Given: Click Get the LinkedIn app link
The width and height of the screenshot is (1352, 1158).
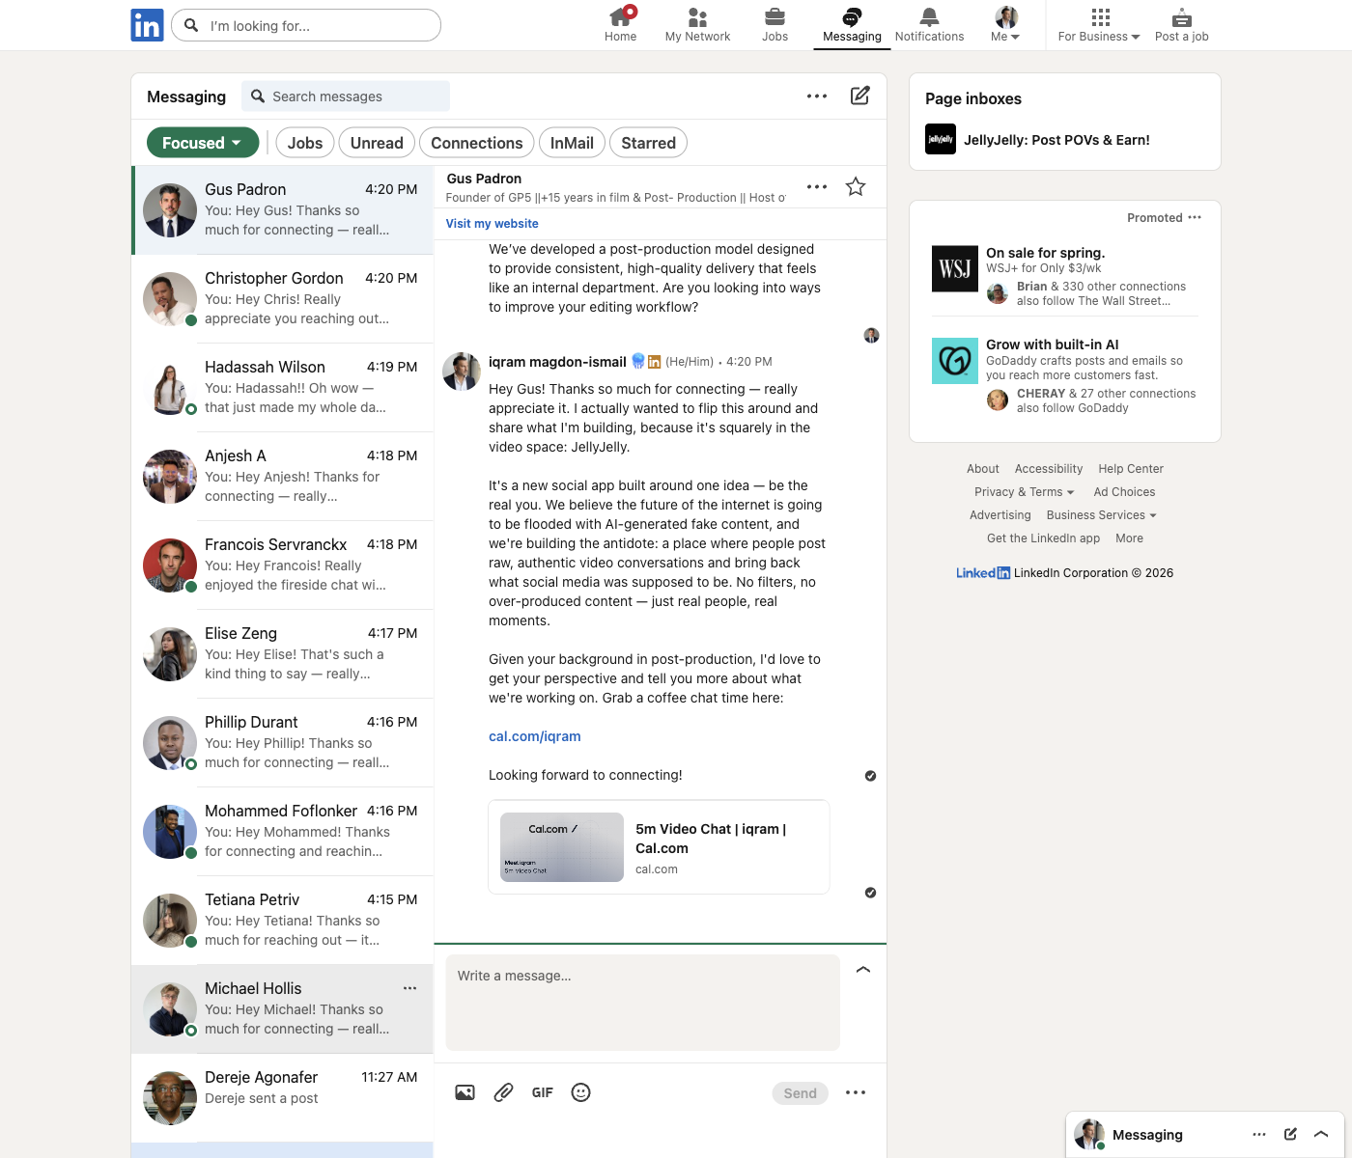Looking at the screenshot, I should click(x=1043, y=538).
